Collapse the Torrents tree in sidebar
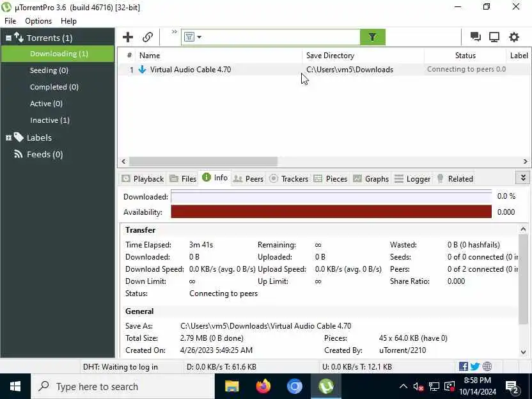Screen dimensions: 532x399 click(8, 38)
